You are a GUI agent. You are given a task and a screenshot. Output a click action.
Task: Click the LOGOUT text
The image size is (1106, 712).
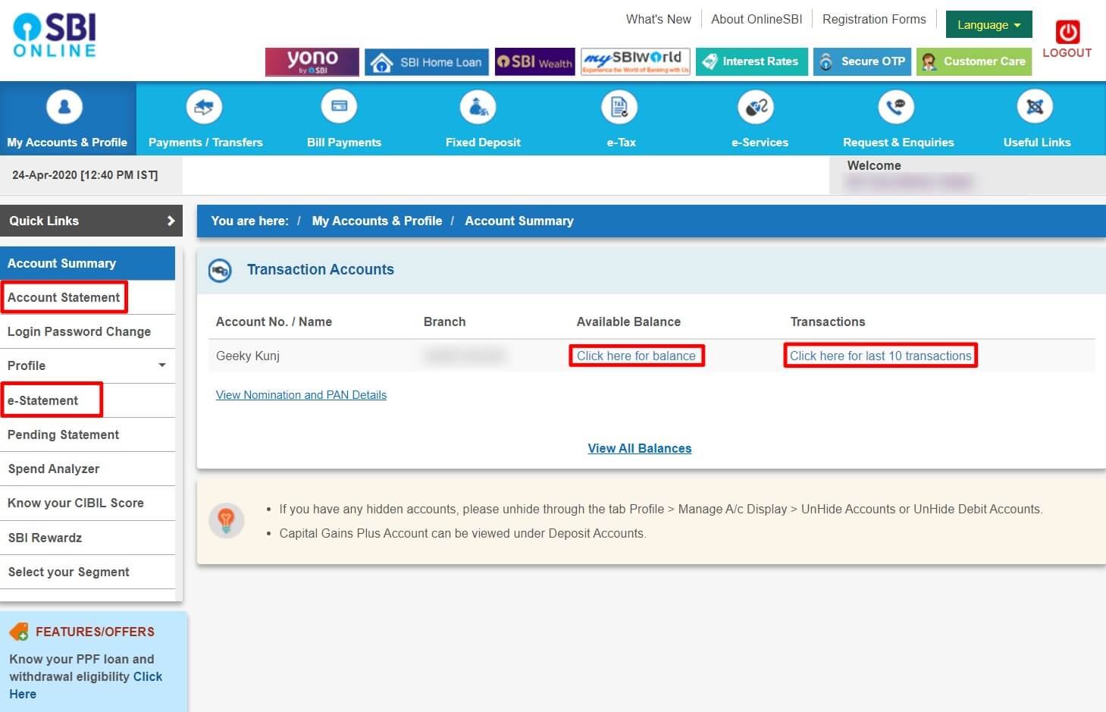point(1067,52)
